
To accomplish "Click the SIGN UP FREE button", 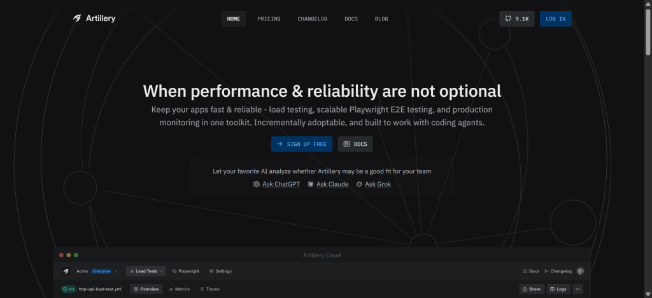I will click(x=302, y=144).
